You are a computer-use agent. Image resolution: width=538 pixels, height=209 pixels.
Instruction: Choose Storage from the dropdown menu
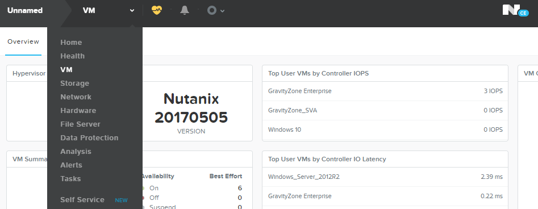[74, 83]
